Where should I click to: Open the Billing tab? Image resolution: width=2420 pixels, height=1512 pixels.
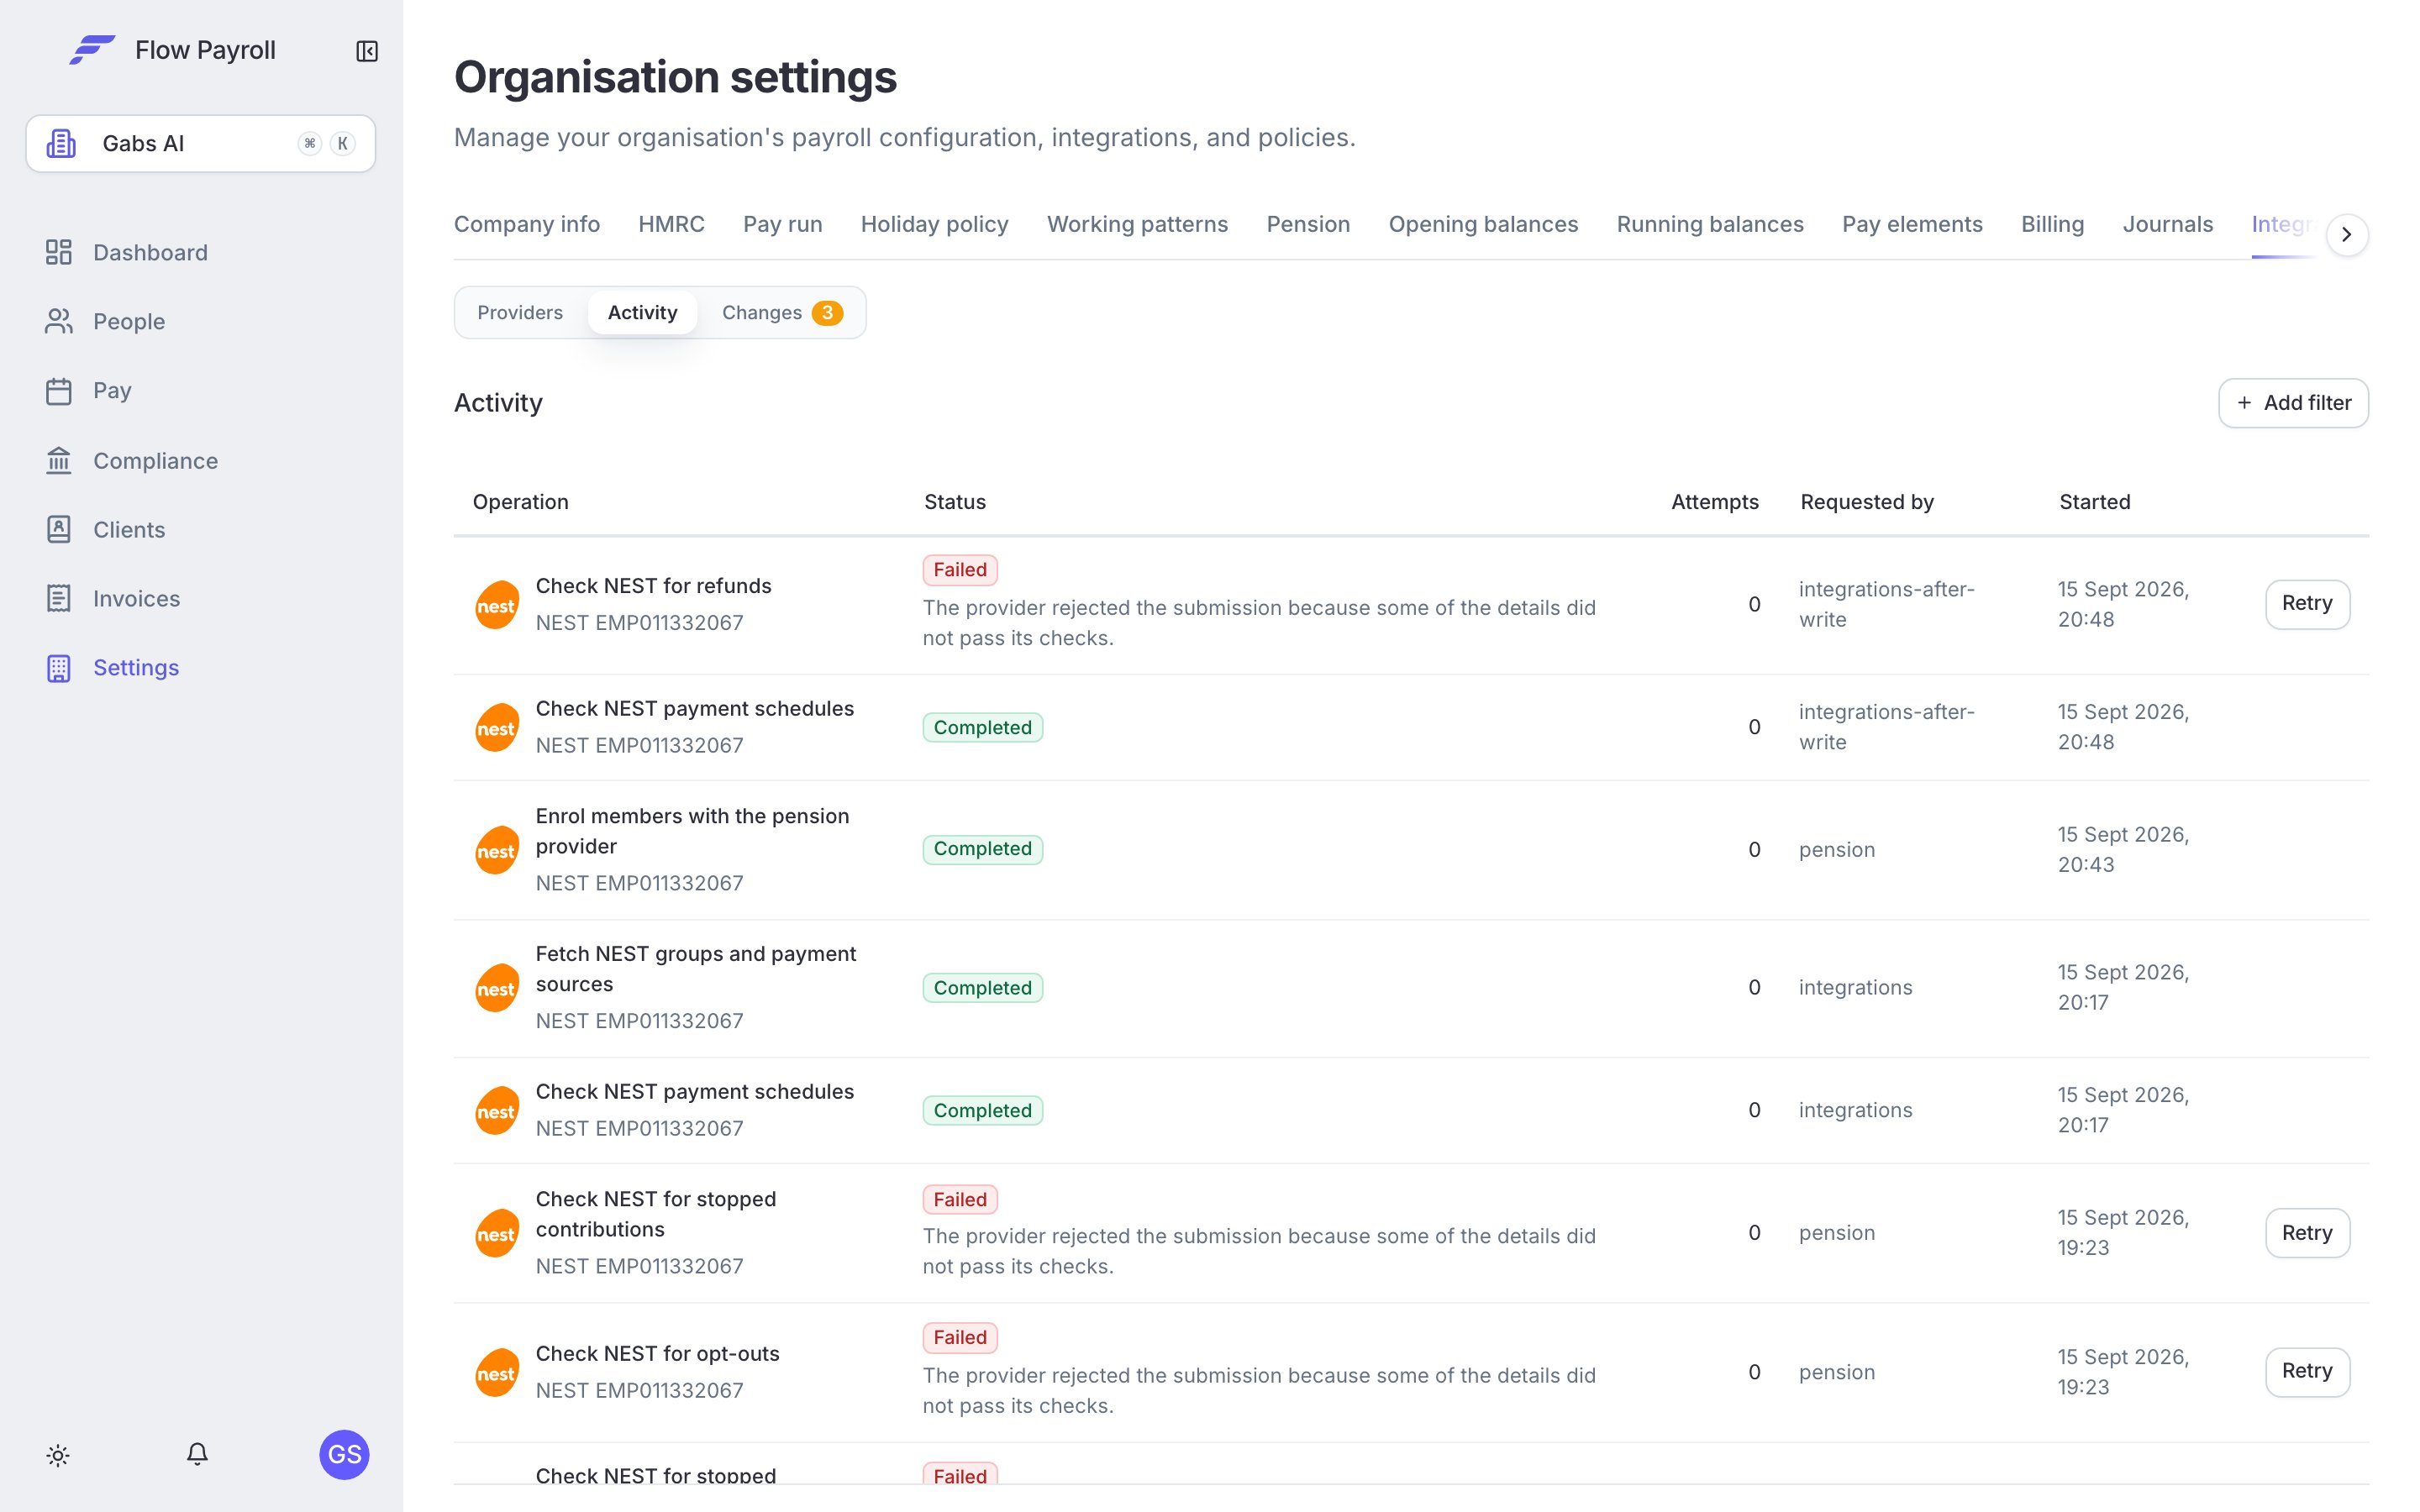tap(2052, 224)
